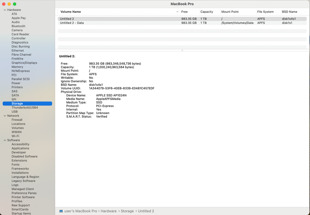Show Graphics/Displays information
The image size is (310, 215).
click(x=24, y=63)
